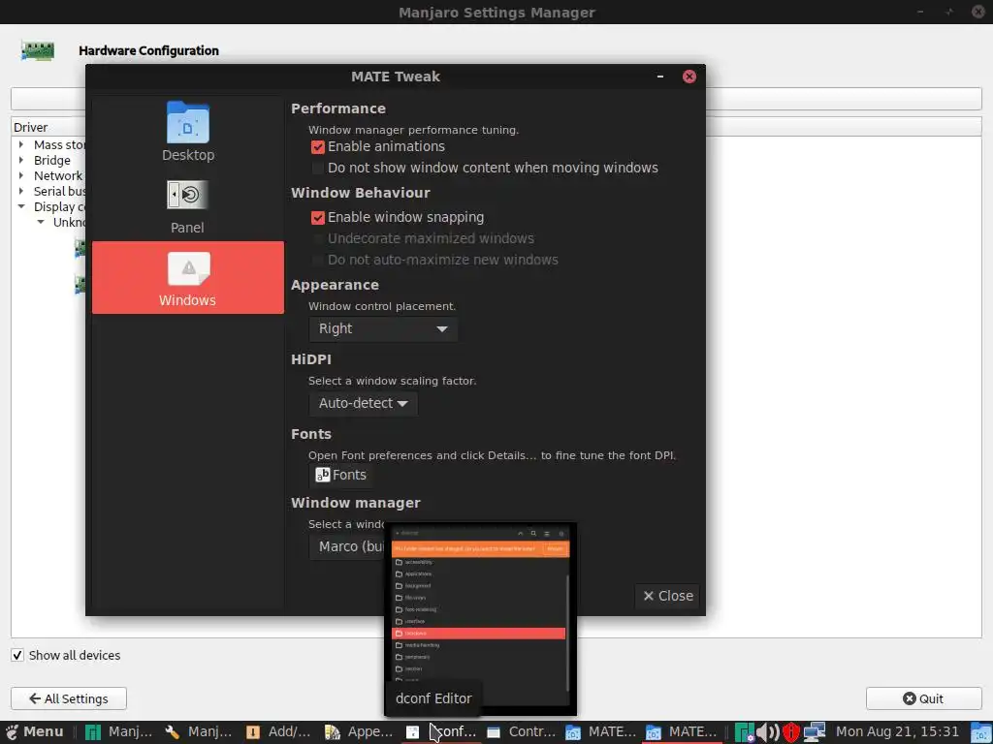Image resolution: width=993 pixels, height=744 pixels.
Task: Select the Windows section in MATE Tweak
Action: point(188,277)
